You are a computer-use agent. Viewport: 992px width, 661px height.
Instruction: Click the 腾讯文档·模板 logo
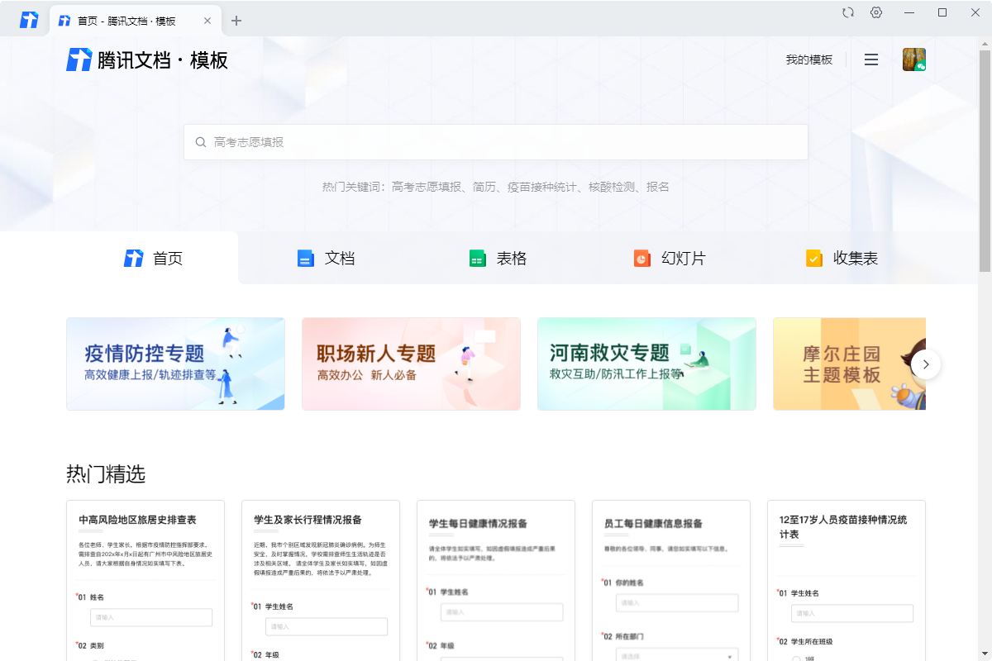(x=147, y=59)
